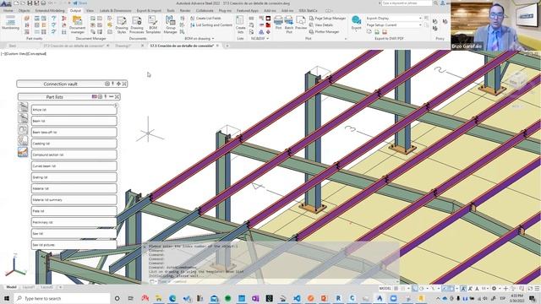Viewport: 541px width, 304px height.
Task: Open Visual Studio Code from taskbar
Action: pos(297,298)
